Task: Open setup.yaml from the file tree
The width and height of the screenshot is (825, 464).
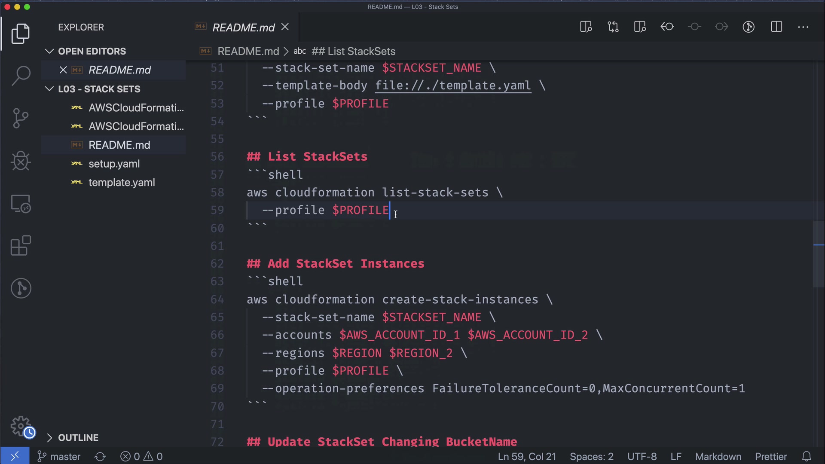Action: tap(114, 164)
